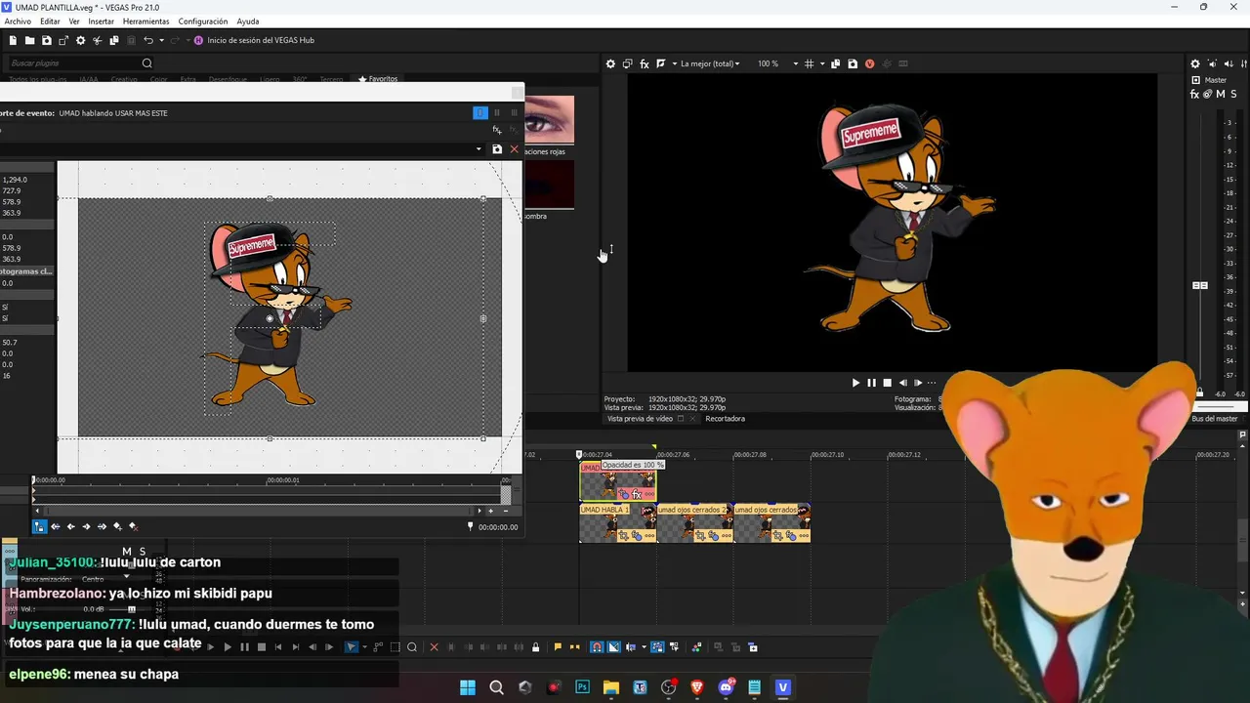Cut the selection with the scissors icon
The width and height of the screenshot is (1250, 703).
(x=98, y=40)
